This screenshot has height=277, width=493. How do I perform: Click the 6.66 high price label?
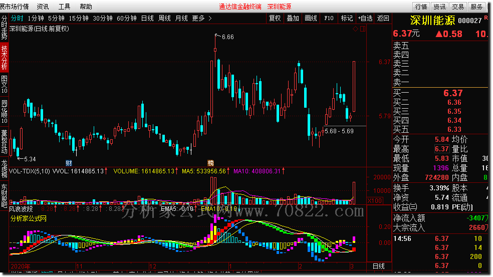[x=227, y=37]
